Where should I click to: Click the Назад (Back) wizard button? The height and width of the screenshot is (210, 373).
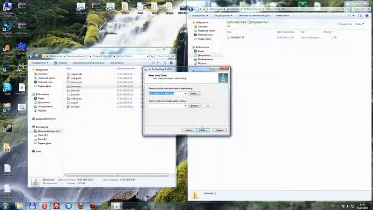click(x=188, y=130)
